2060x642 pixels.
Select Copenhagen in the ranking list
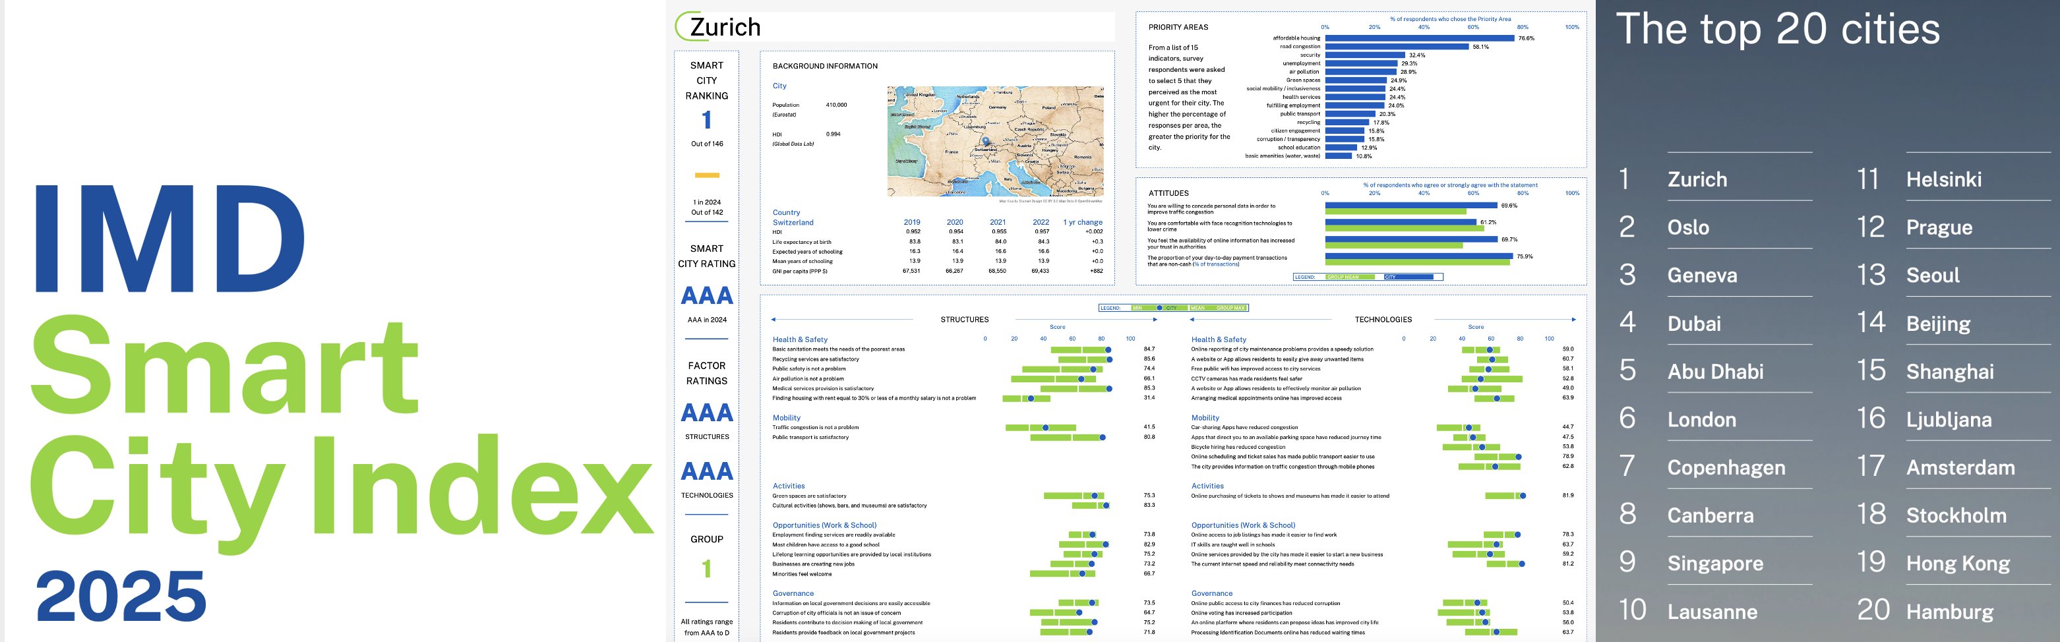pyautogui.click(x=1726, y=468)
